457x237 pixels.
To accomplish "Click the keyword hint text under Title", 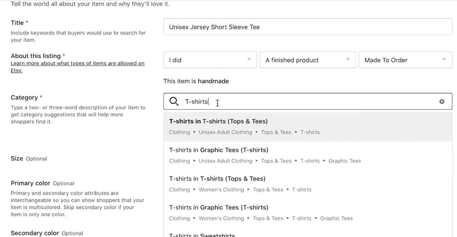I will click(x=78, y=36).
